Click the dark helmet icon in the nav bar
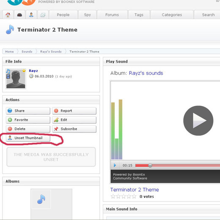This screenshot has height=220, width=220. pyautogui.click(x=19, y=14)
